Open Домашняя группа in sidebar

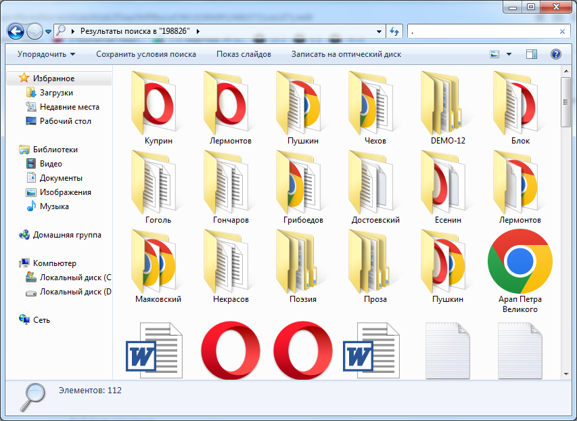pos(60,235)
